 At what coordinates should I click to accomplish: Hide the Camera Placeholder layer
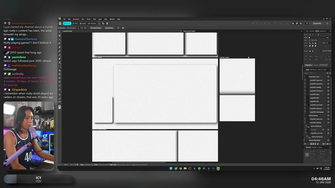(328, 140)
